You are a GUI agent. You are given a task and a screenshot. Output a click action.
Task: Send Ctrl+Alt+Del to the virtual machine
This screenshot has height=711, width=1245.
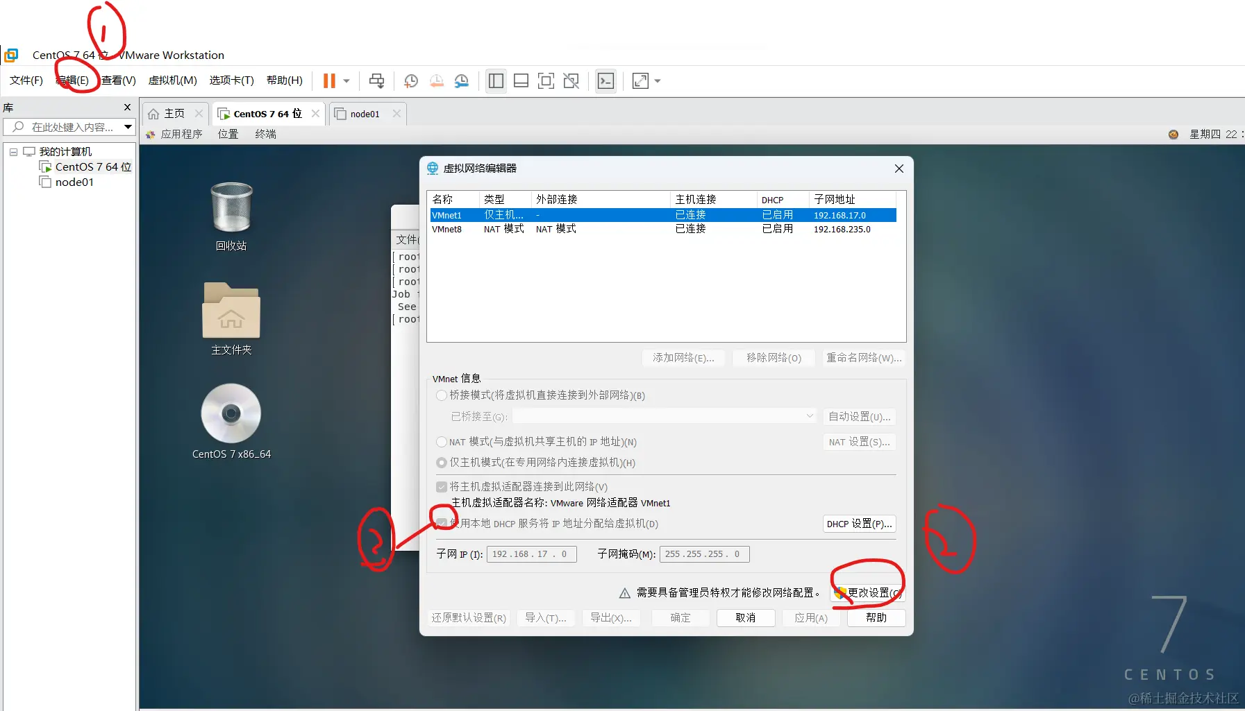pos(377,81)
